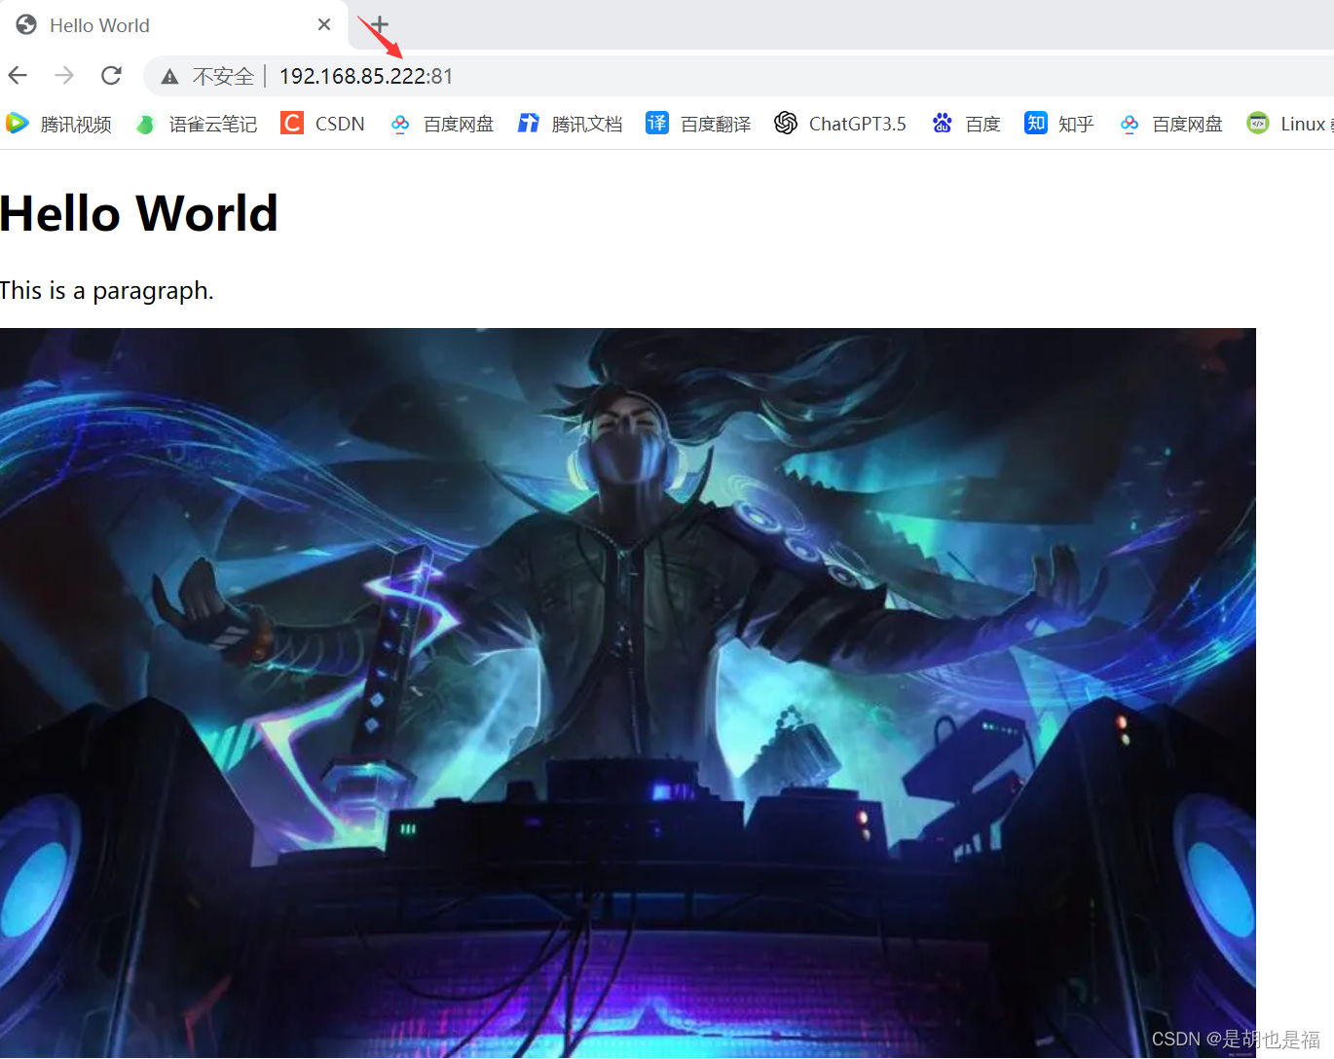Open the 语雀云笔记 bookmark
The image size is (1334, 1059).
point(196,124)
